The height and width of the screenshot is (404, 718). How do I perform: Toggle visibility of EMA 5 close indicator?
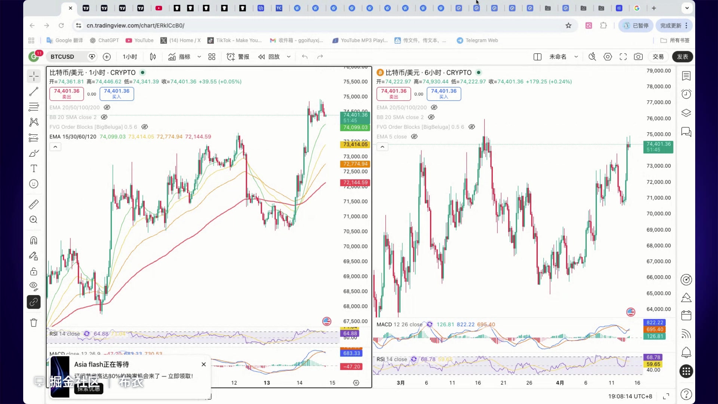click(414, 137)
